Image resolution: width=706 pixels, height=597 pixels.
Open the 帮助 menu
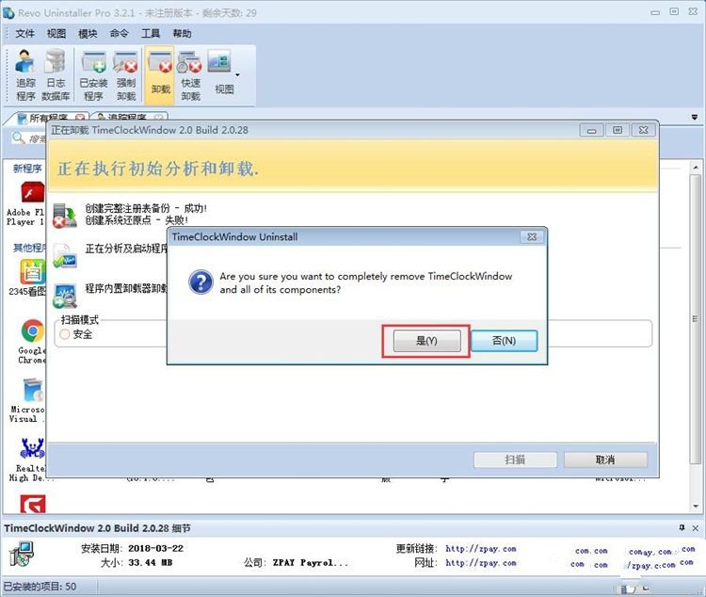tap(182, 33)
